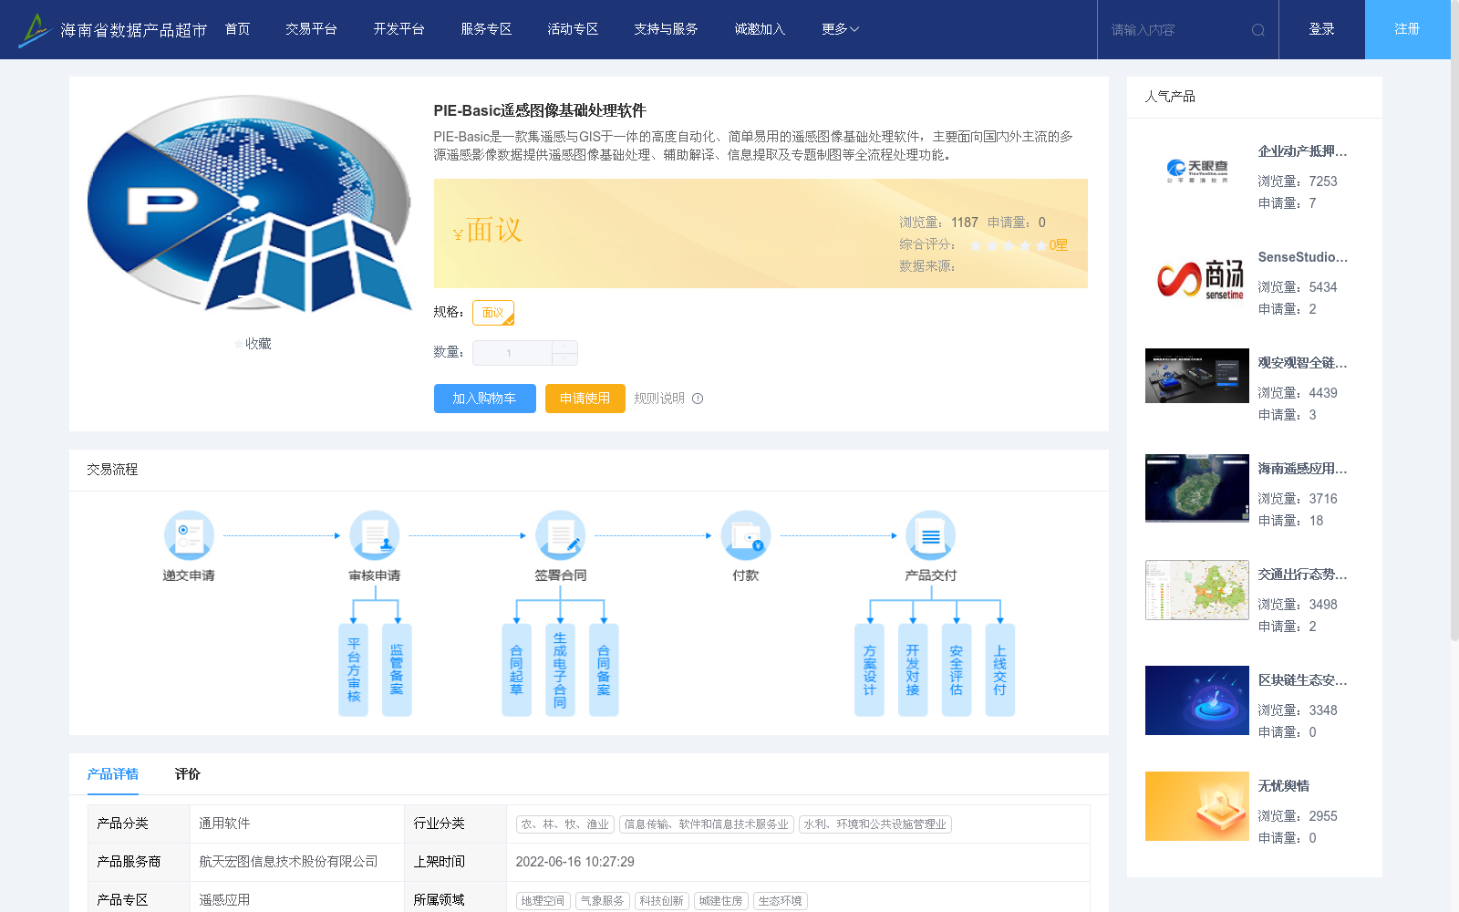Screen dimensions: 1459x912
Task: Click the 信息传输、软件和信息技术服务业 tag
Action: click(707, 824)
